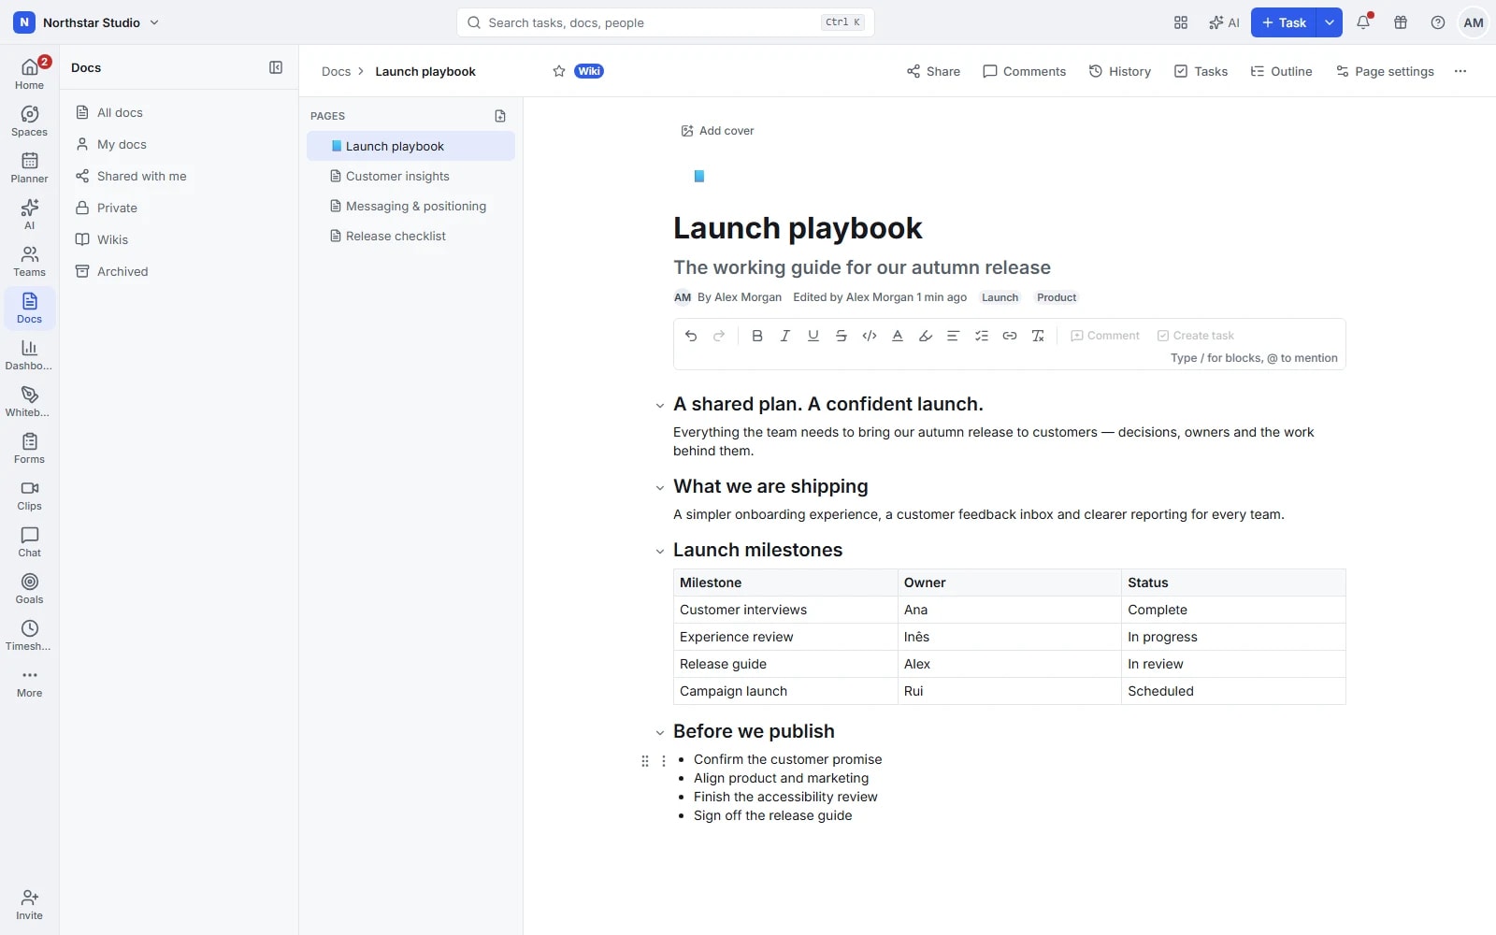1496x935 pixels.
Task: Open Clips in left rail
Action: (x=29, y=495)
